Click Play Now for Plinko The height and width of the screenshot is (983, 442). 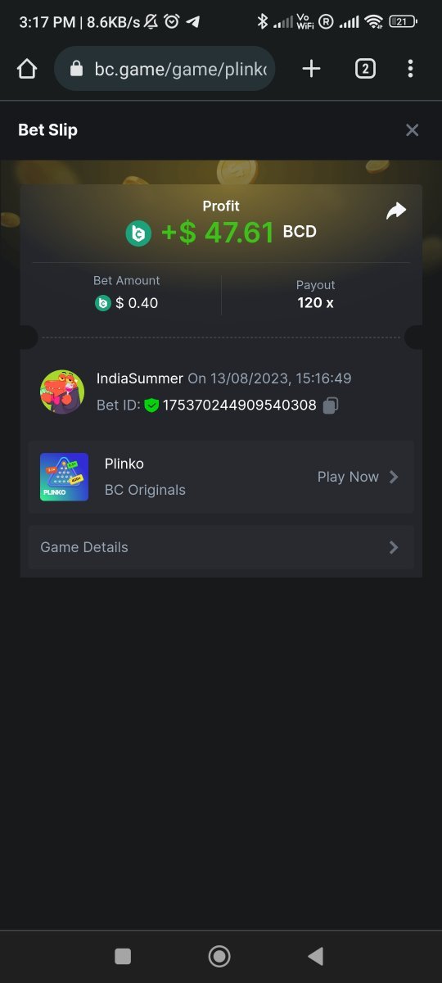point(348,477)
